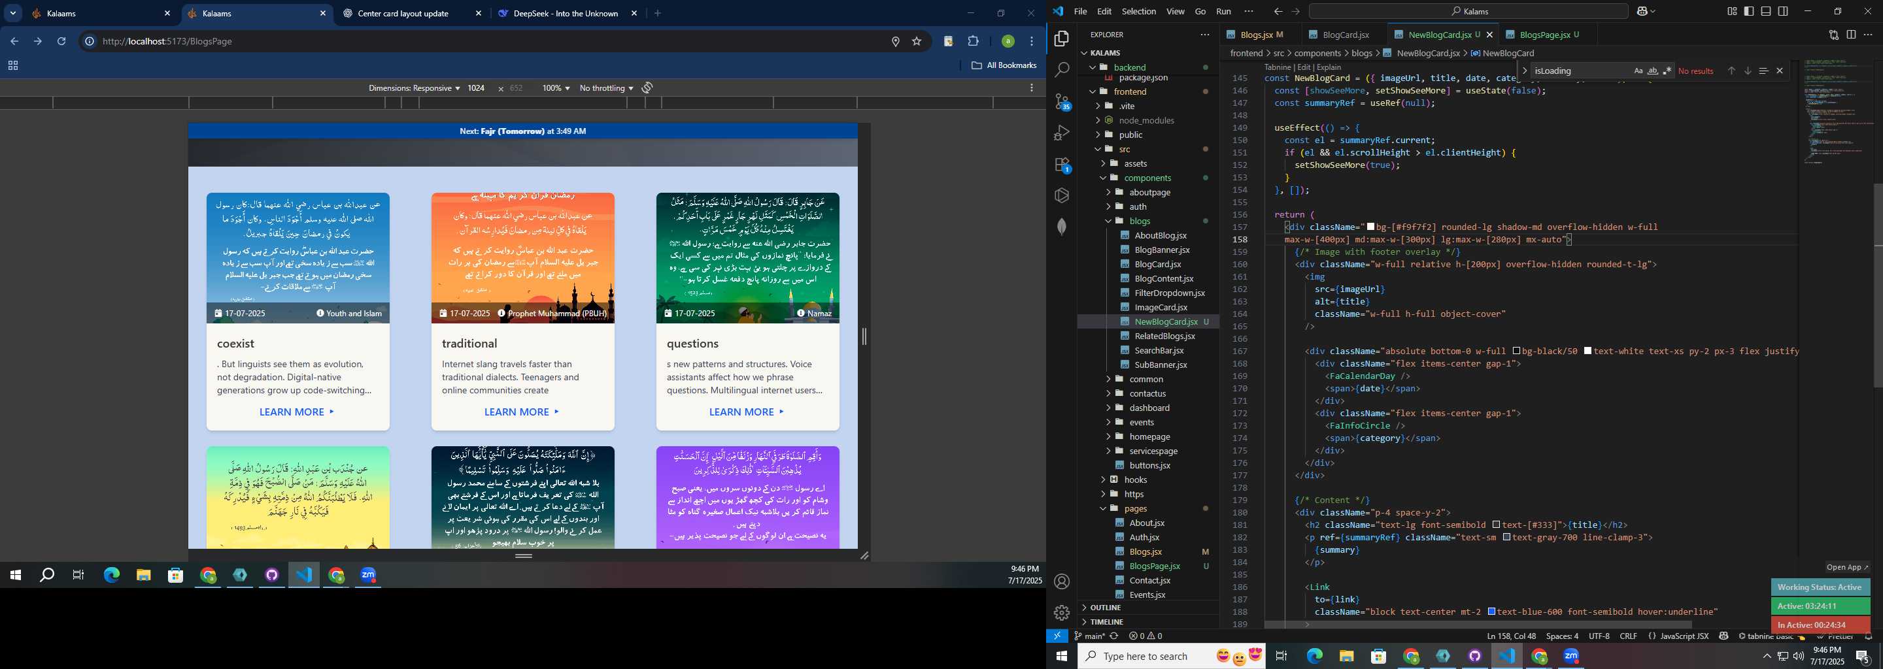Click split editor icon in editor toolbar

1851,35
